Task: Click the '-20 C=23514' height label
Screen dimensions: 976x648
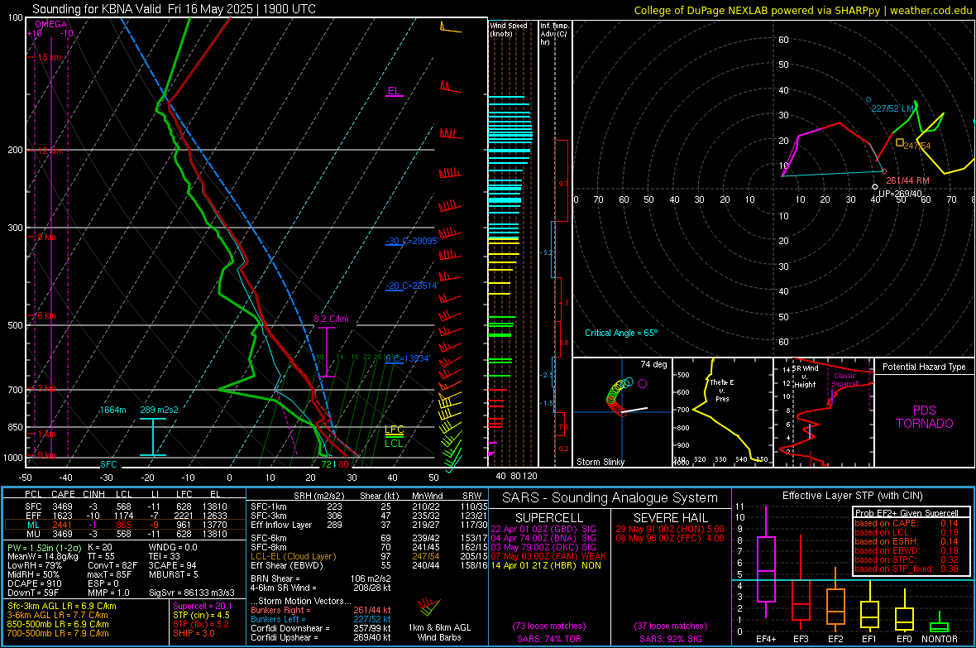Action: [412, 286]
